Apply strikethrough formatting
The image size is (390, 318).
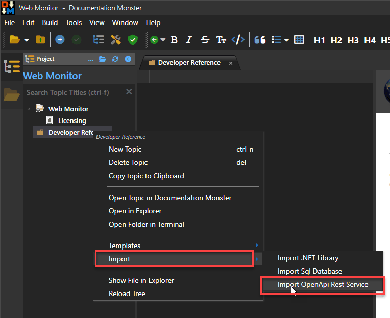coord(205,40)
